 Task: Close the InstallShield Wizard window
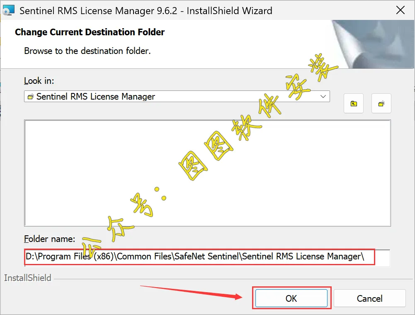point(400,10)
